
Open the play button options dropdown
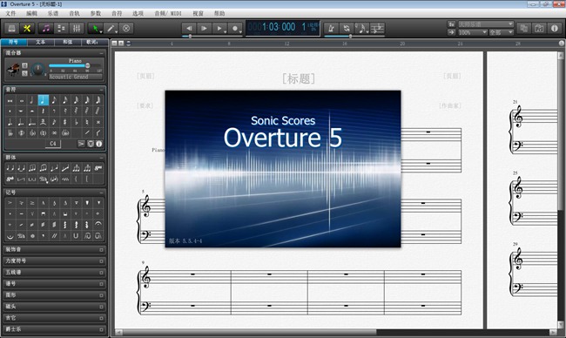point(225,31)
